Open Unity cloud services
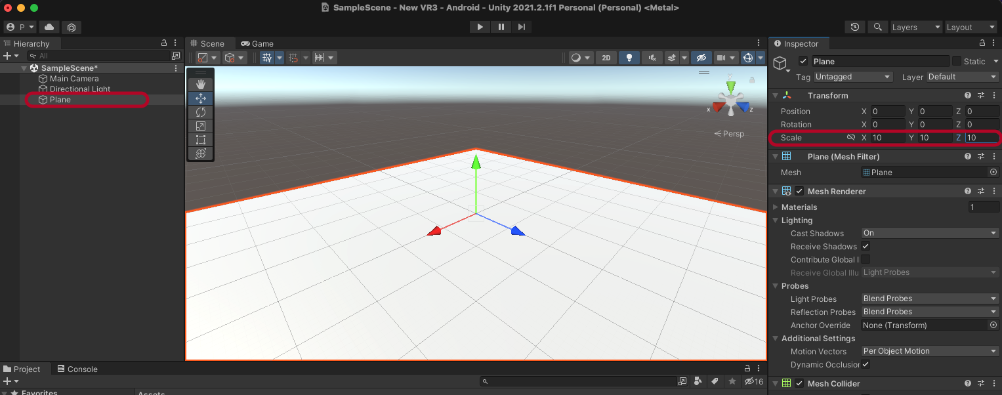1002x395 pixels. pos(49,27)
